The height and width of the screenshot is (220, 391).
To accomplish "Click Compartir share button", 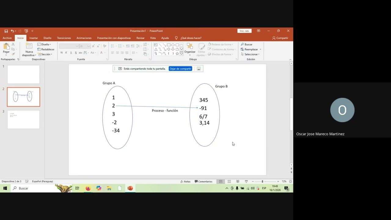I will (280, 38).
